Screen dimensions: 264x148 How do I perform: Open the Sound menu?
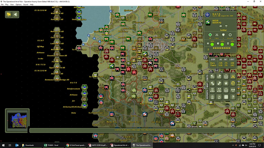point(26,5)
